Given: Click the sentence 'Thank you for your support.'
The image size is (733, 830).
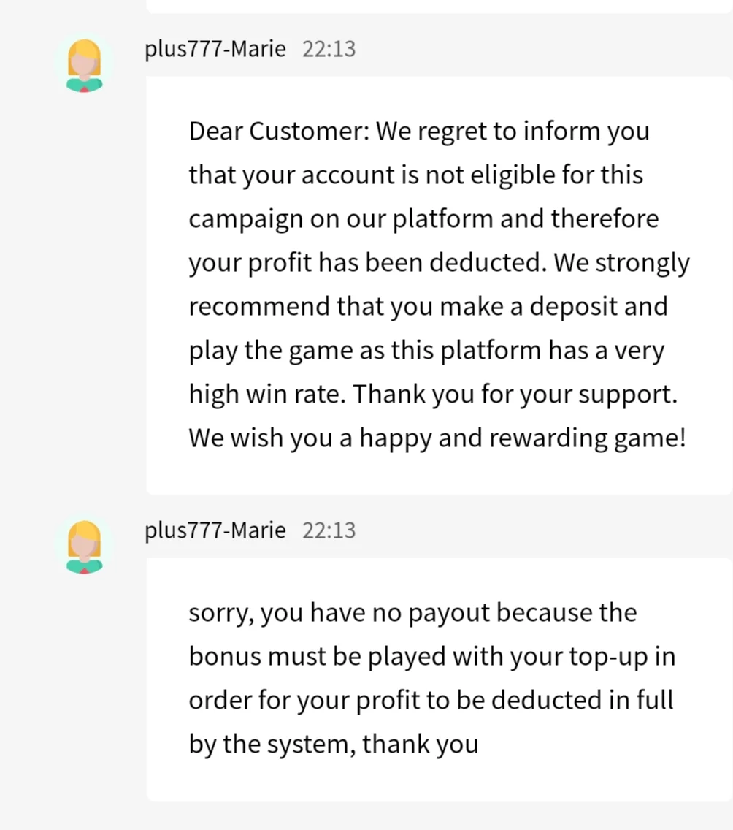Looking at the screenshot, I should coord(515,395).
